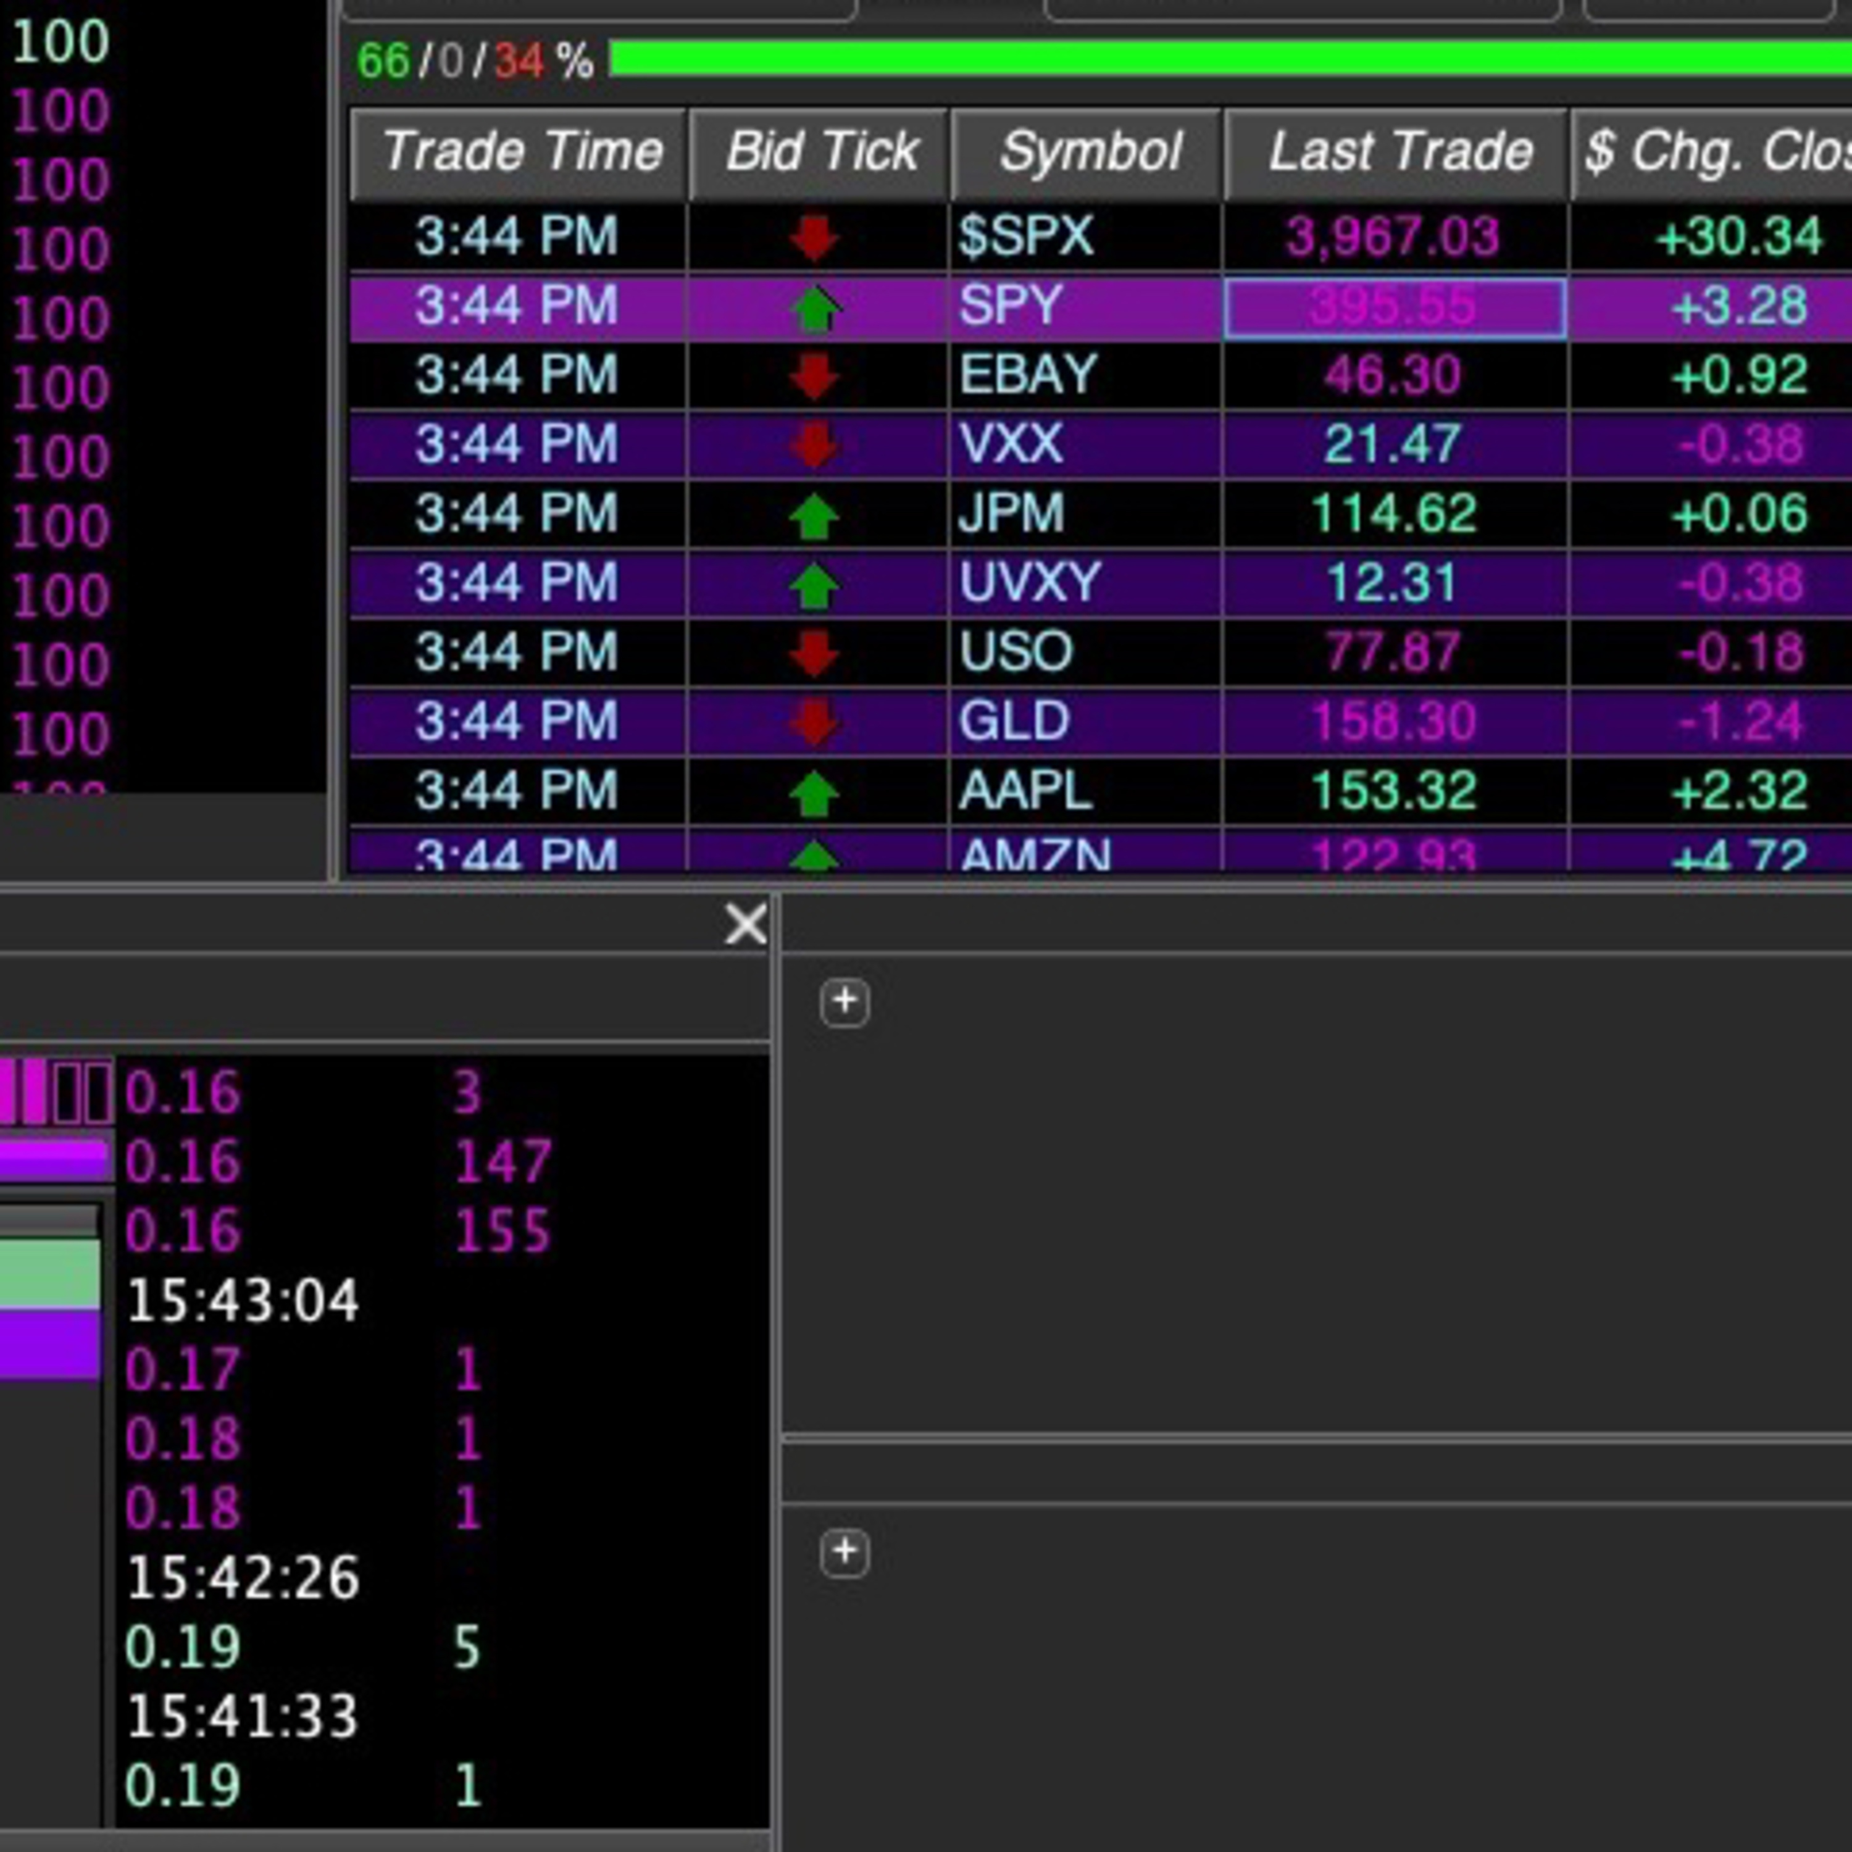
Task: Click the EBAY change value +0.92
Action: 1740,375
